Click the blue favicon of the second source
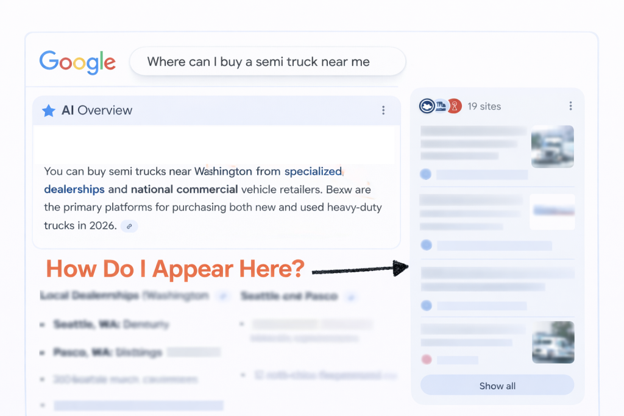This screenshot has width=624, height=416. click(426, 245)
